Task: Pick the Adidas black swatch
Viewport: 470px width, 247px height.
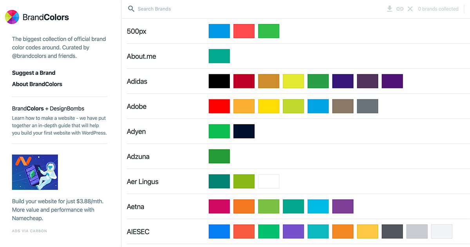Action: tap(219, 81)
